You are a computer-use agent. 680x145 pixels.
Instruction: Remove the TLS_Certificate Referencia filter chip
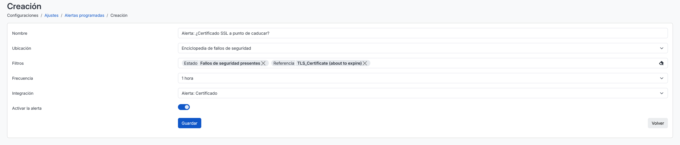click(365, 63)
